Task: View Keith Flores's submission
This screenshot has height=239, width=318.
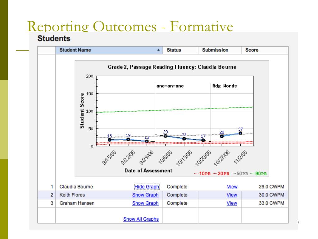Action: (x=232, y=195)
